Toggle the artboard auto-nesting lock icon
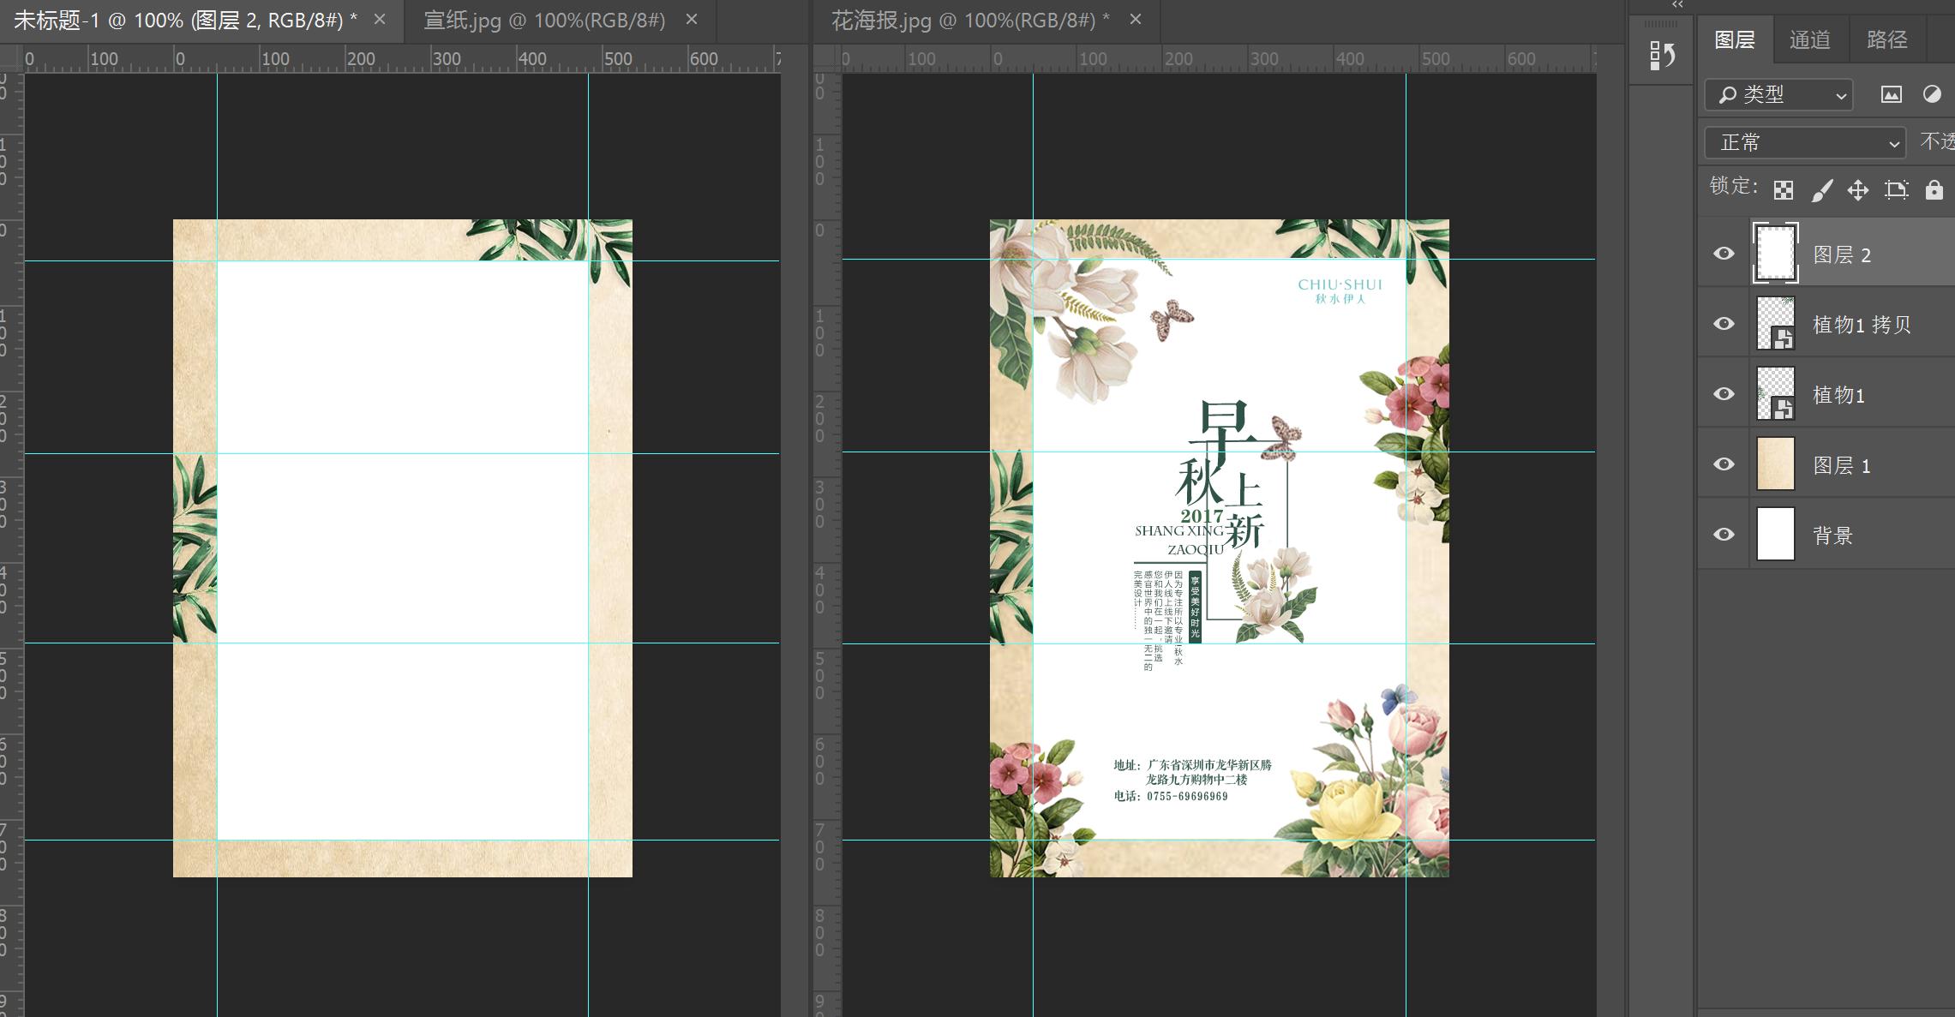 coord(1896,190)
